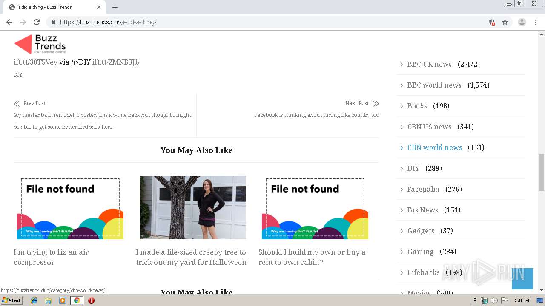The image size is (545, 306).
Task: Open next post about Facebook hiding likes
Action: 317,115
